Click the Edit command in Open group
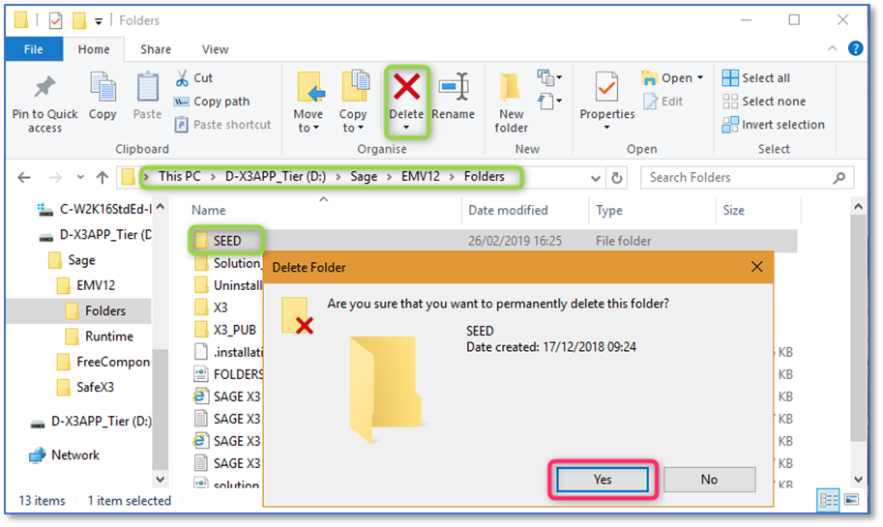 tap(663, 102)
